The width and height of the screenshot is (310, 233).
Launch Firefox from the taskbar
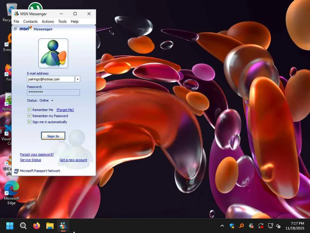pyautogui.click(x=37, y=226)
